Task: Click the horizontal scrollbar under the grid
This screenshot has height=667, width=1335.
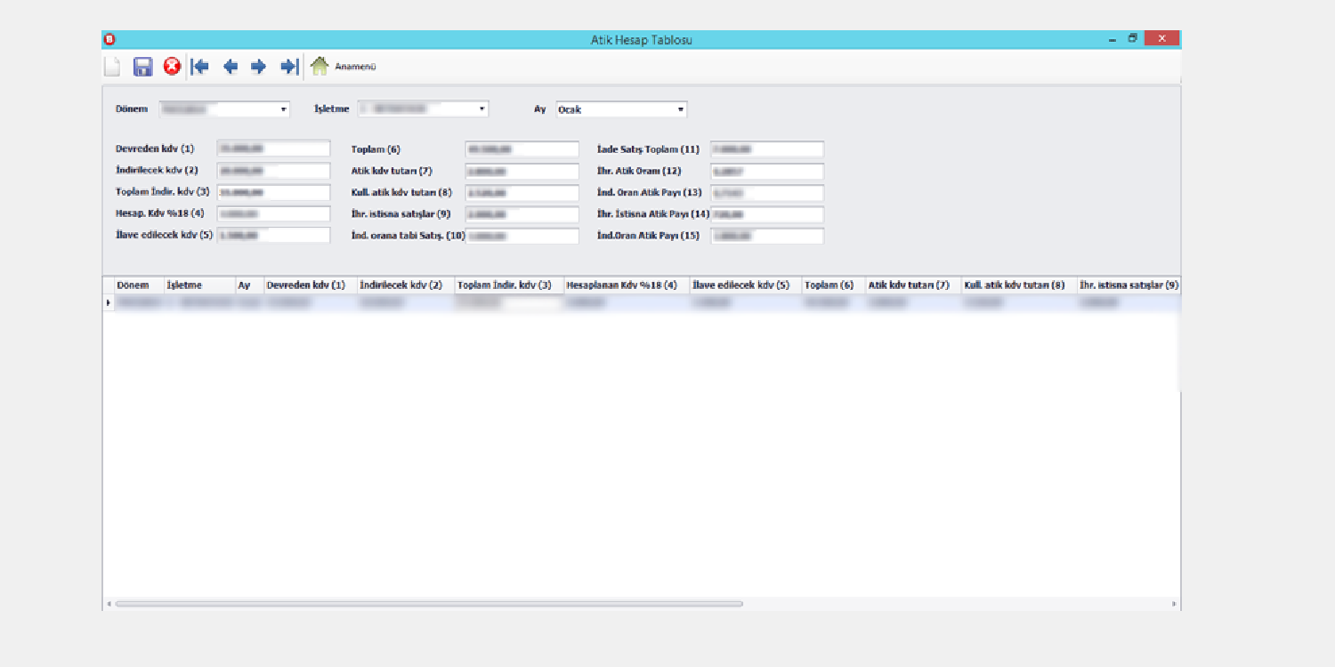Action: tap(427, 604)
